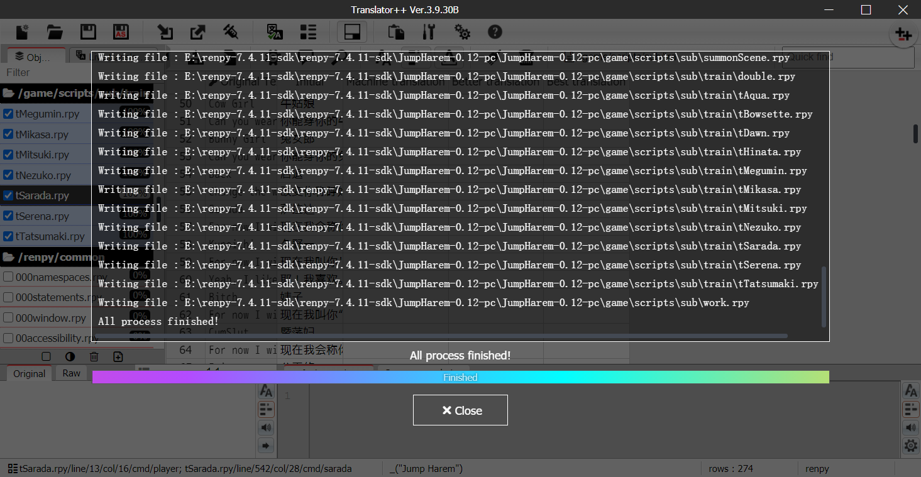Click the add new file icon below list

(118, 356)
